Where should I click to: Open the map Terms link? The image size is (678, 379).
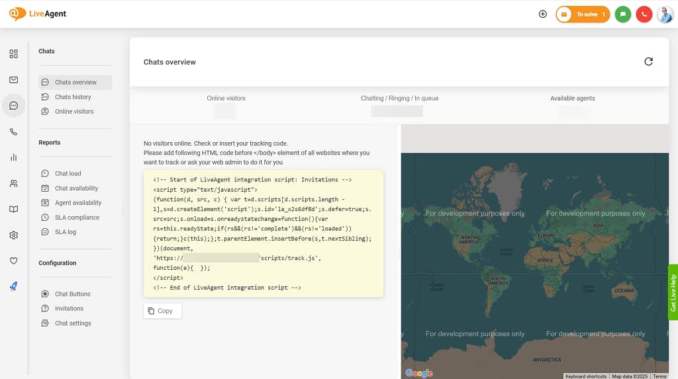pos(659,376)
